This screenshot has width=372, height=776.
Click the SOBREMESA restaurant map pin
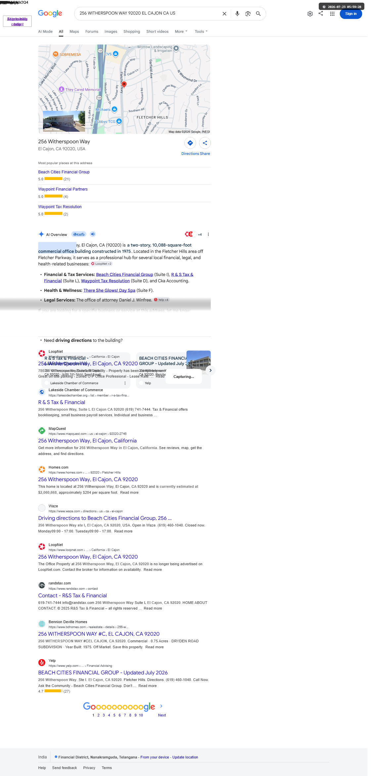pyautogui.click(x=56, y=54)
